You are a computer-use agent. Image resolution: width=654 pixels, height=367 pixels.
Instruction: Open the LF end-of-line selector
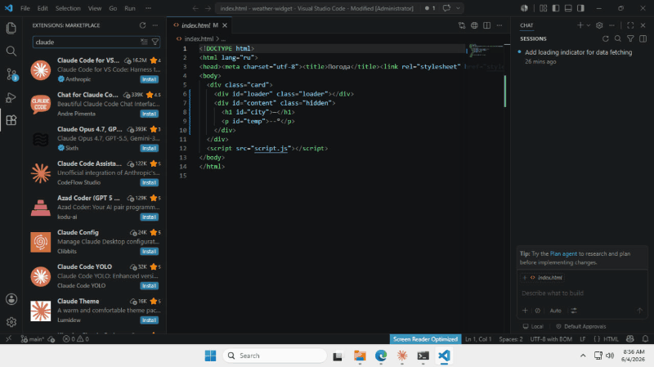pos(583,339)
